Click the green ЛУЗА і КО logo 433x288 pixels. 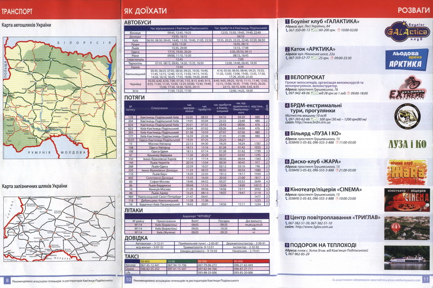tap(406, 144)
